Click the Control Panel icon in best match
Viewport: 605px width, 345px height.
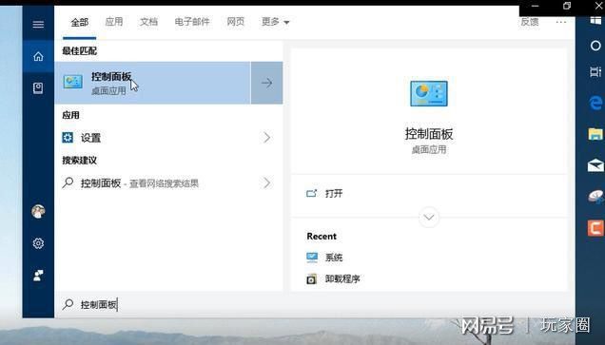tap(73, 82)
